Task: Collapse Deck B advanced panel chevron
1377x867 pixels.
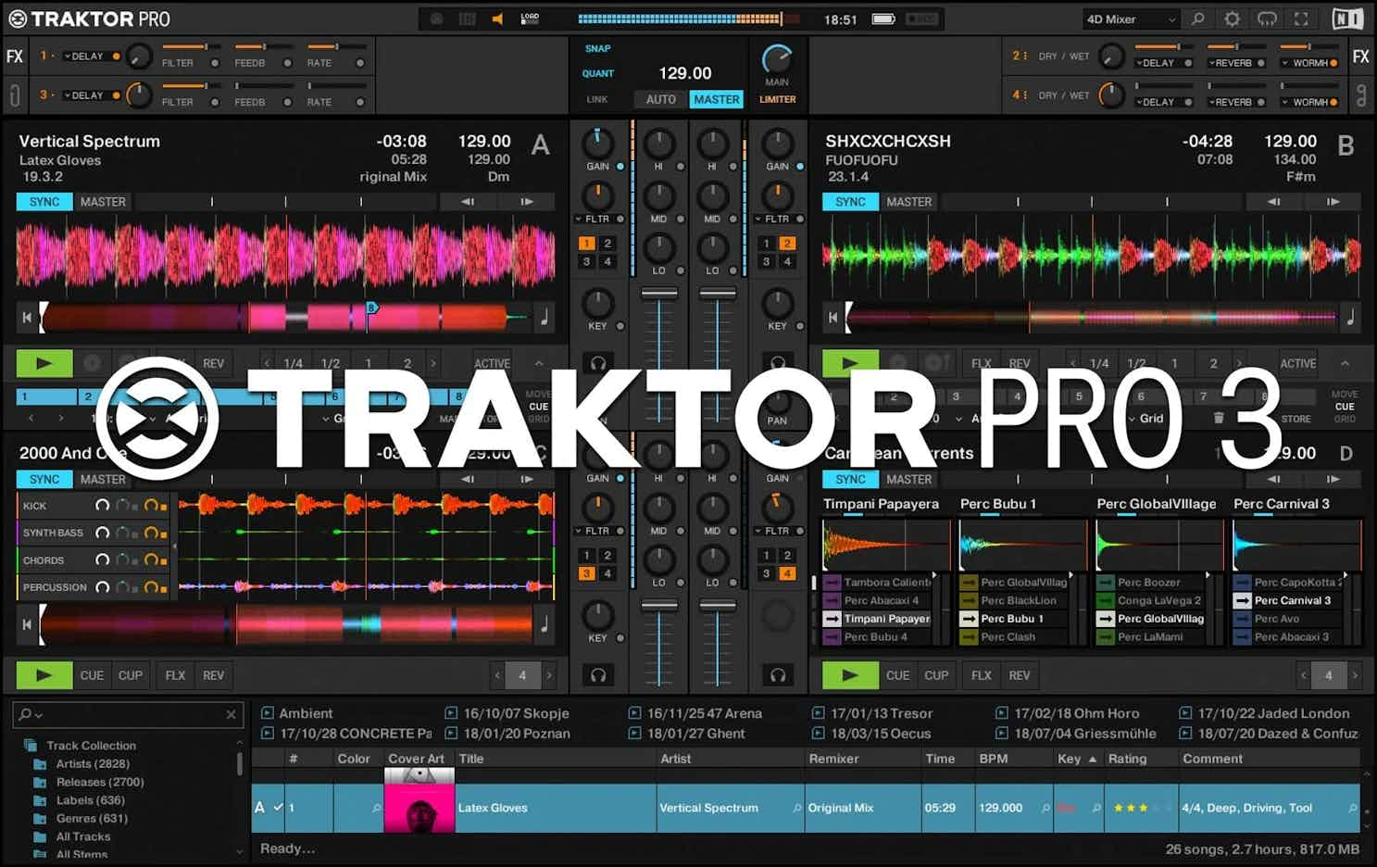Action: click(x=1345, y=363)
